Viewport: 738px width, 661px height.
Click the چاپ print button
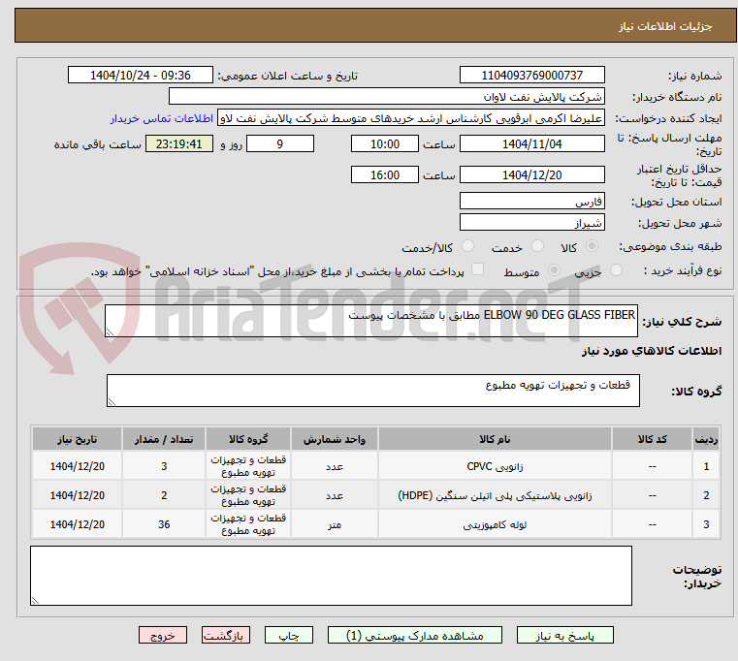click(289, 635)
